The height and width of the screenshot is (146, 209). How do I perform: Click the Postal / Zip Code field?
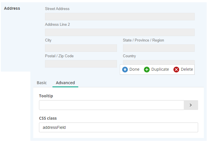click(x=81, y=64)
